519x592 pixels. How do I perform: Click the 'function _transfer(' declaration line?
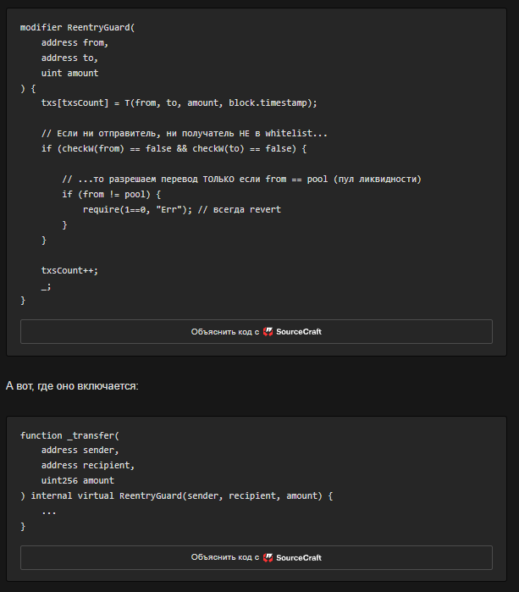click(x=69, y=435)
